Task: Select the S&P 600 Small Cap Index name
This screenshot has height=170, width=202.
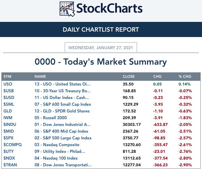Action: click(63, 104)
